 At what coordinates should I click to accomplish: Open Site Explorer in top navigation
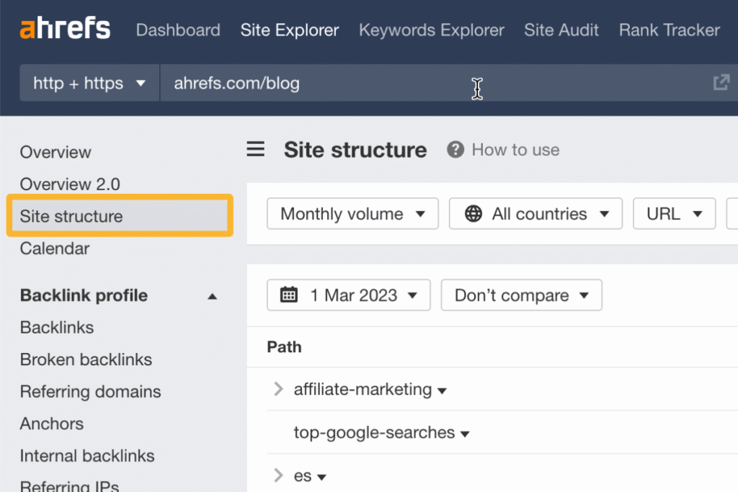290,30
